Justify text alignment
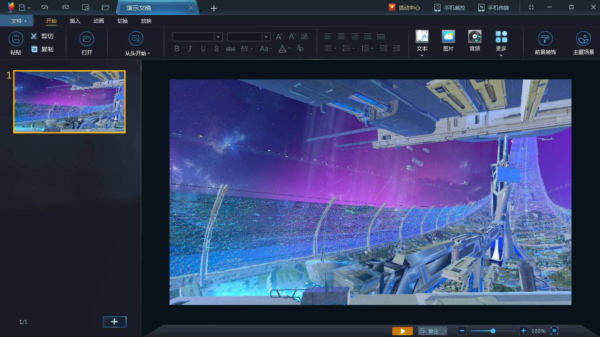This screenshot has height=337, width=600. coord(368,36)
